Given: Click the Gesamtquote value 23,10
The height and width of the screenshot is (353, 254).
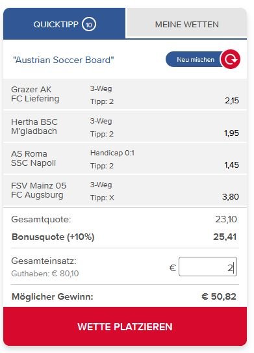Looking at the screenshot, I should (226, 219).
